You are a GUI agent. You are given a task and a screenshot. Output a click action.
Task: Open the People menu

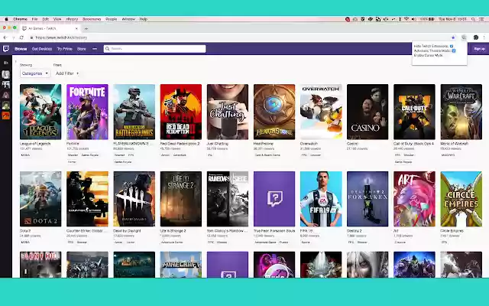pyautogui.click(x=111, y=19)
